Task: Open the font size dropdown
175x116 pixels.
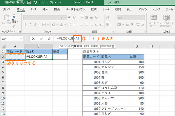Action: pos(66,18)
